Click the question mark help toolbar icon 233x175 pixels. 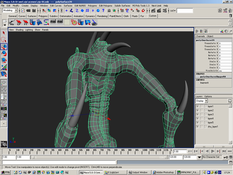(103, 10)
